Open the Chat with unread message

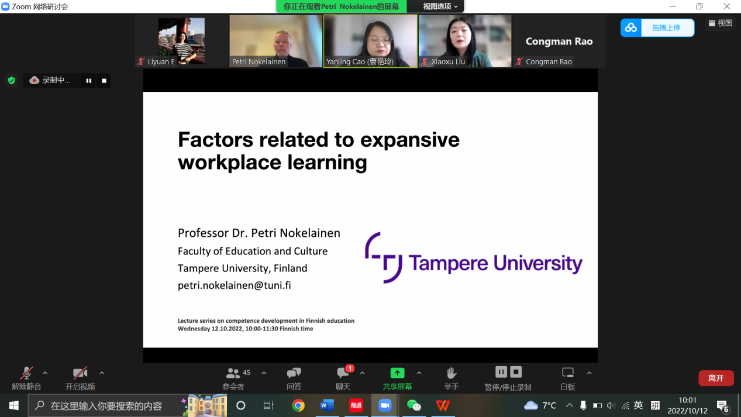coord(343,378)
